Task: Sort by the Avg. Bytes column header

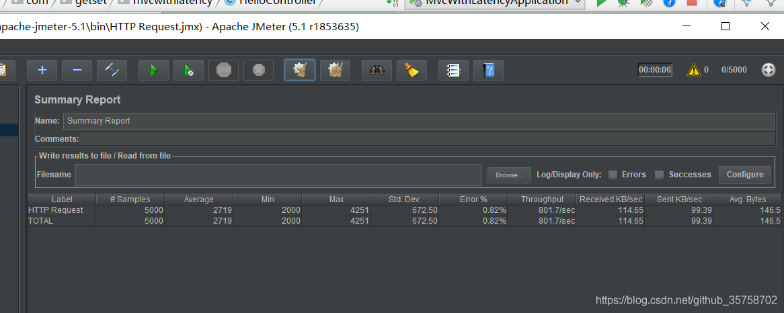Action: click(x=748, y=199)
